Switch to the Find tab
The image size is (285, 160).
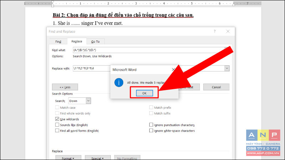click(x=58, y=42)
